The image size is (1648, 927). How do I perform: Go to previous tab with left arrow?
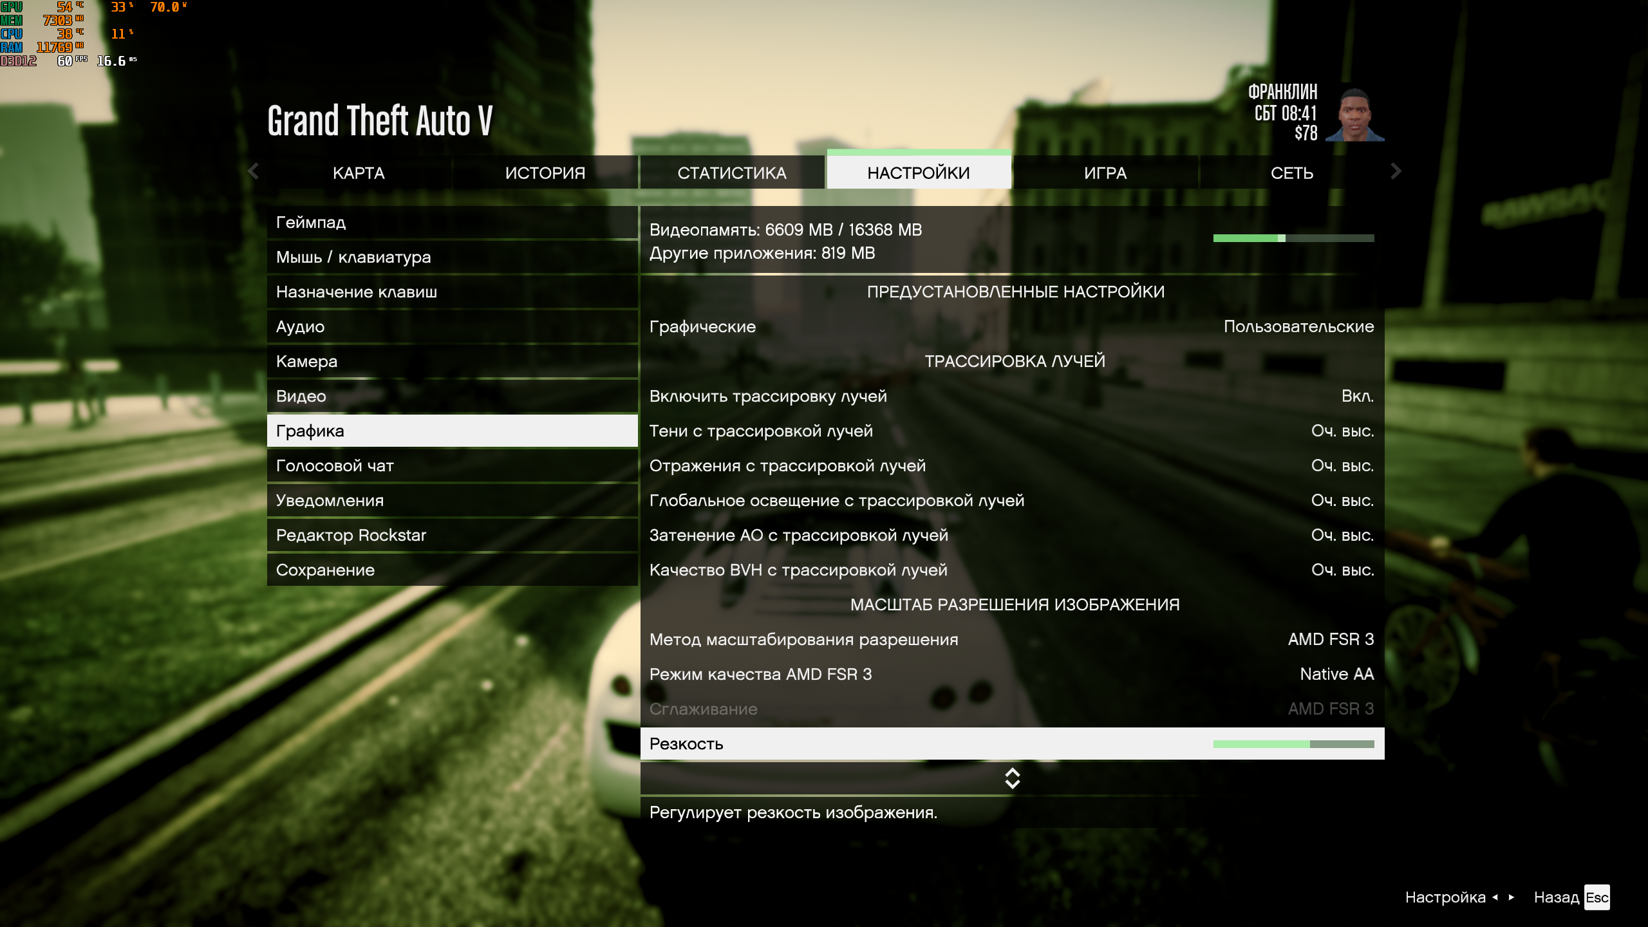coord(253,171)
